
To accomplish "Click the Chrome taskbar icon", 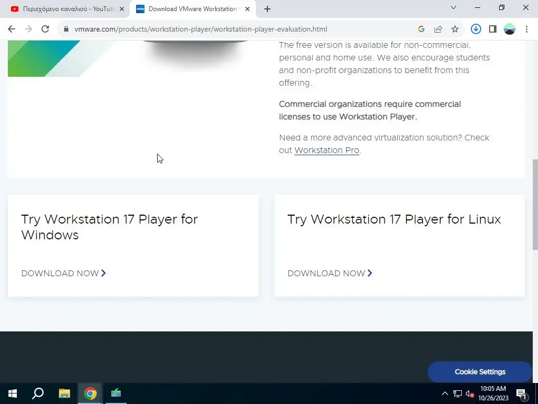I will click(90, 393).
